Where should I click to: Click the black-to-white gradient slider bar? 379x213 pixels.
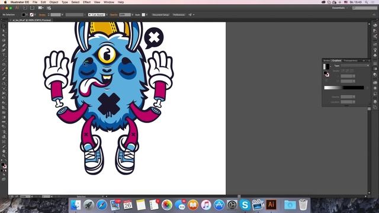[344, 88]
